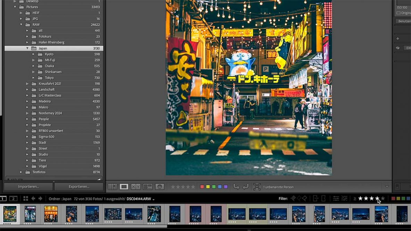Apply red color label in toolbar
The width and height of the screenshot is (411, 231).
(x=202, y=187)
